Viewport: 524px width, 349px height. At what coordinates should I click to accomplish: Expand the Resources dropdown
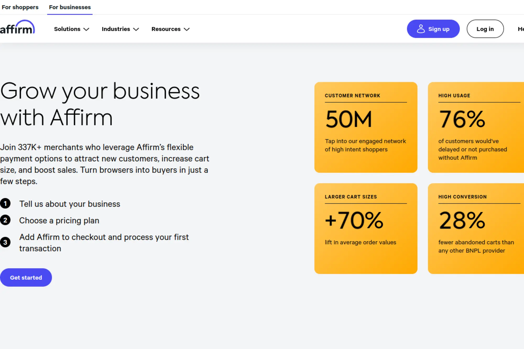tap(170, 29)
